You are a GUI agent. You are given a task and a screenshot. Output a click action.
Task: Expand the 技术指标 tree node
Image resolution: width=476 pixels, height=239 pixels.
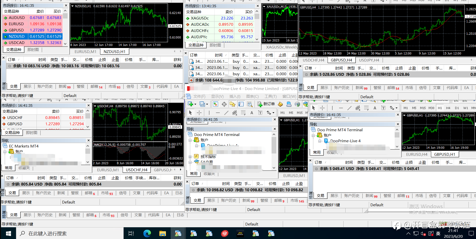tap(190, 157)
